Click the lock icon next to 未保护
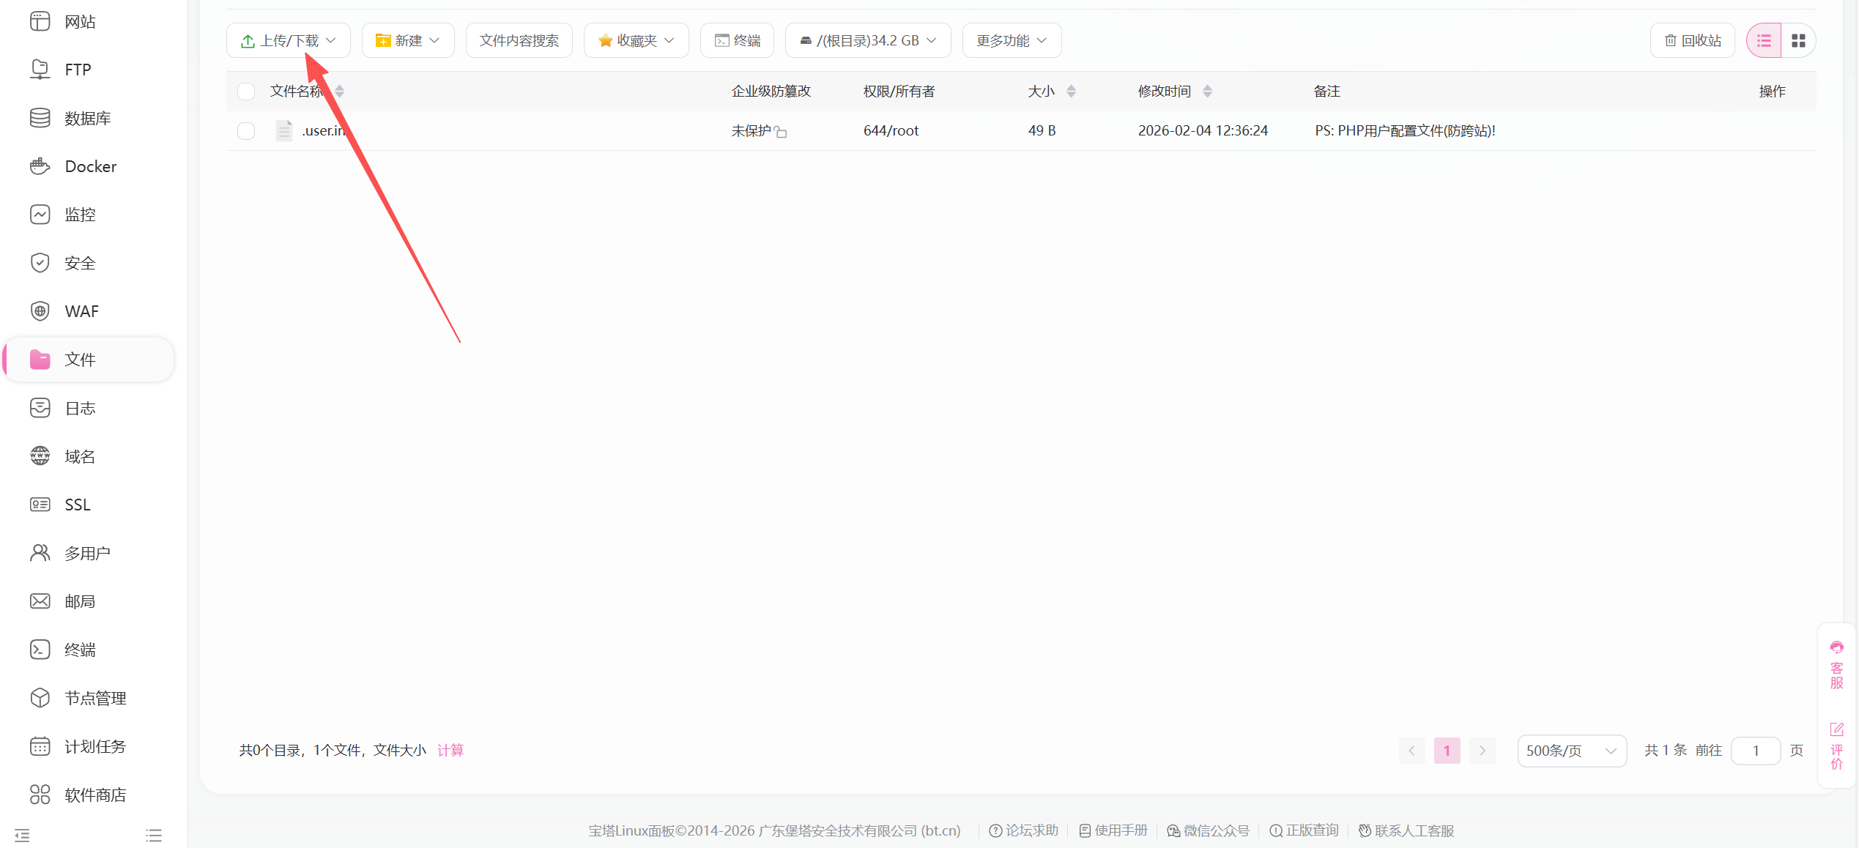1859x848 pixels. tap(782, 133)
